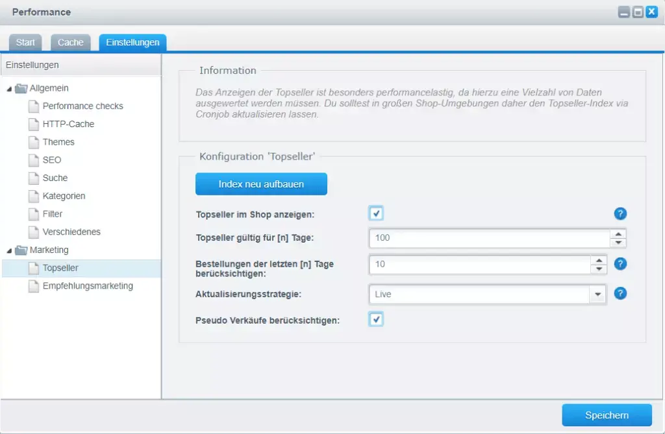Click help icon next to Aktualisierungsstrategie
Viewport: 665px width, 434px height.
pyautogui.click(x=620, y=293)
